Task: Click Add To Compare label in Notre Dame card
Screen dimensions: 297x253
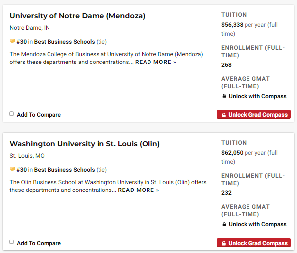Action: (39, 115)
